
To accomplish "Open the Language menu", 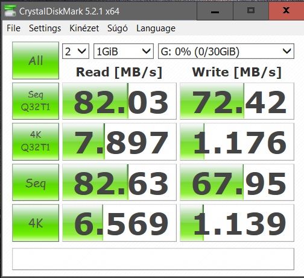I will pos(156,28).
